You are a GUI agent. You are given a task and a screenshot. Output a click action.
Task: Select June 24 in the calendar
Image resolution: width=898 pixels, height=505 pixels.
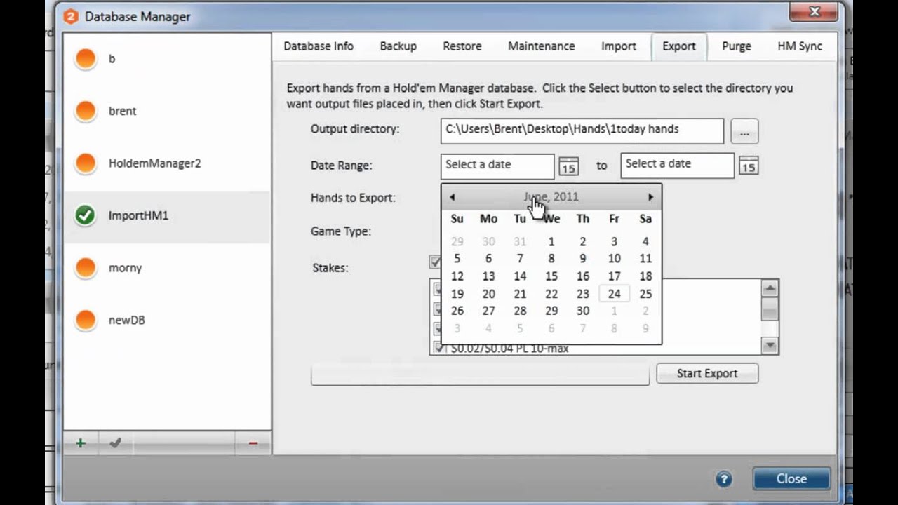point(615,294)
